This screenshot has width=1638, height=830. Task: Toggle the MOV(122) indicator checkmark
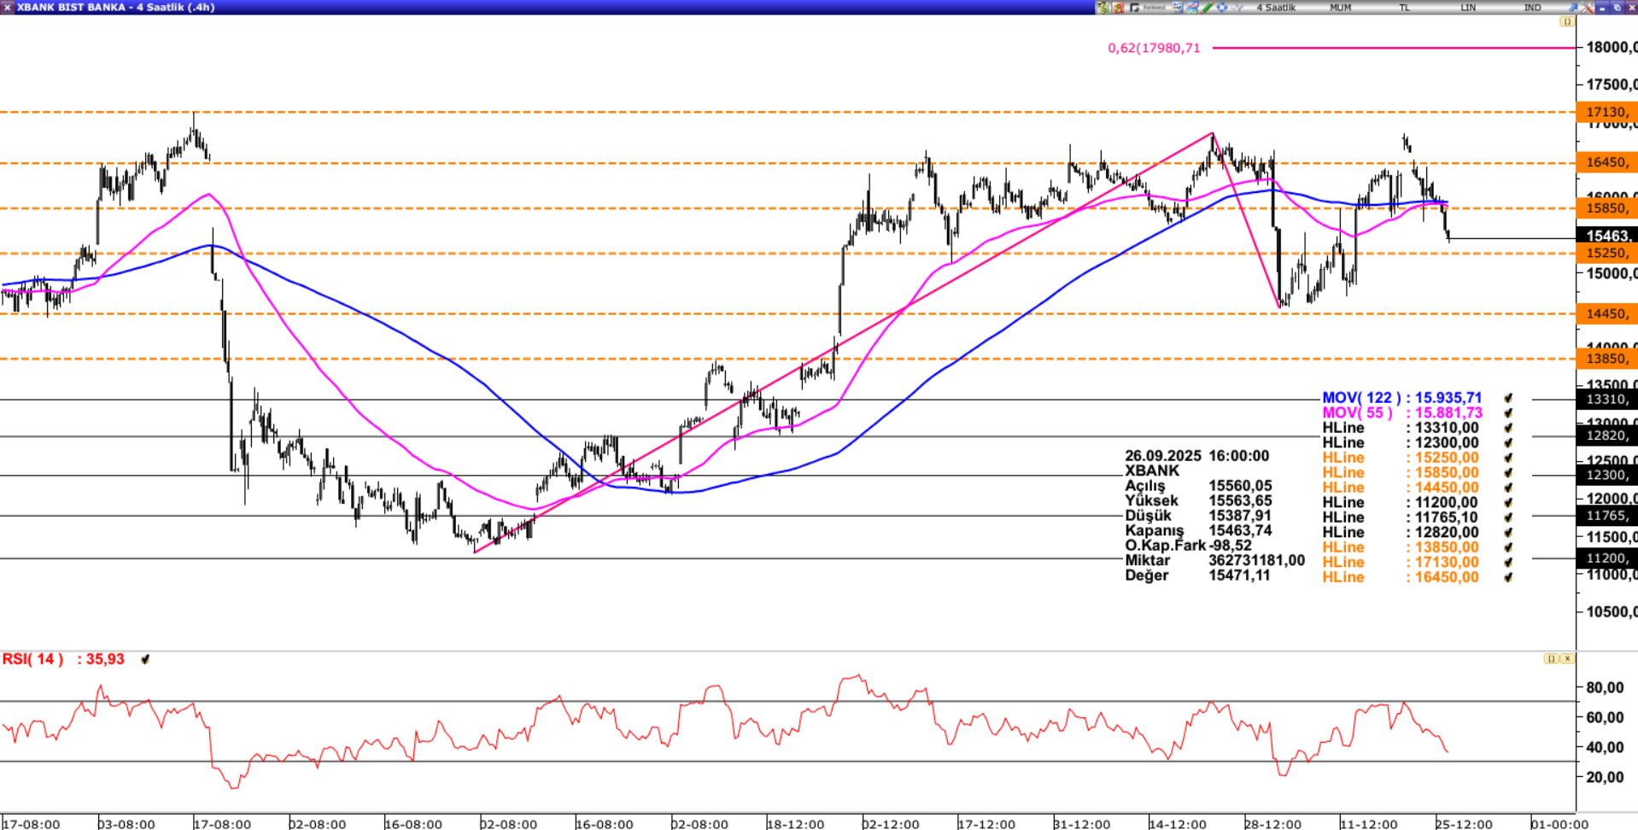1508,398
